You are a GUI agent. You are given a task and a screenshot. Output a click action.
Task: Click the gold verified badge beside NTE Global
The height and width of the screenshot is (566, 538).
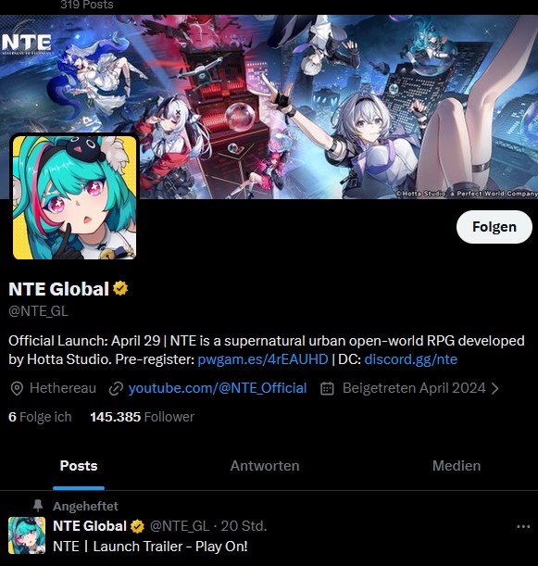(120, 288)
